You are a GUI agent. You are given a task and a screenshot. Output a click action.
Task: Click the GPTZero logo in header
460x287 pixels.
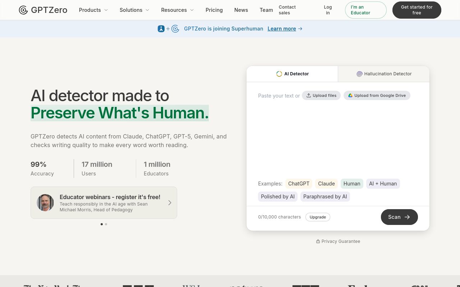click(x=43, y=10)
